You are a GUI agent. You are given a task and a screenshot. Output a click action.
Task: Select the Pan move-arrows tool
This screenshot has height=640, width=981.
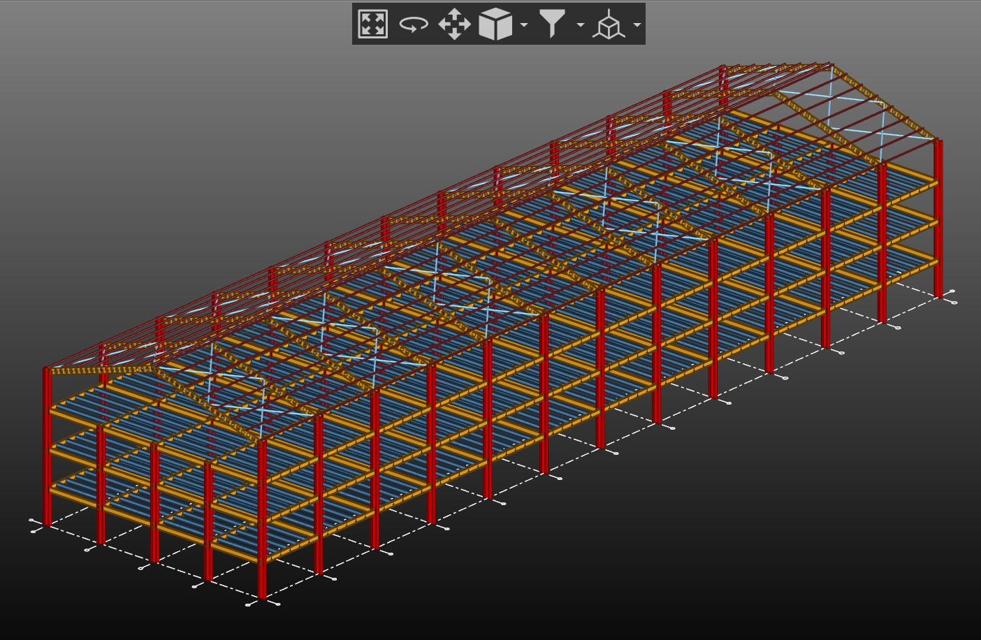click(x=454, y=24)
